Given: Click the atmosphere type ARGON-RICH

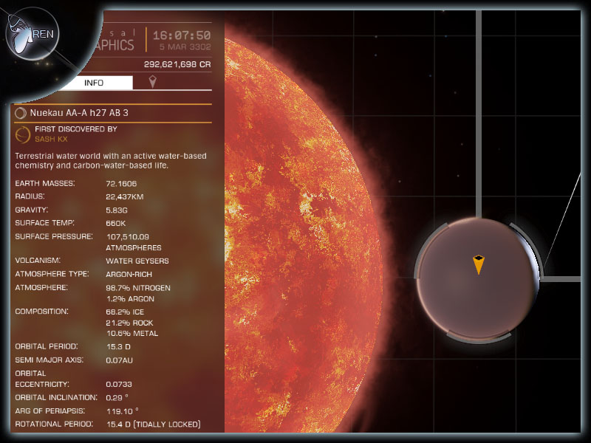Looking at the screenshot, I should 129,274.
